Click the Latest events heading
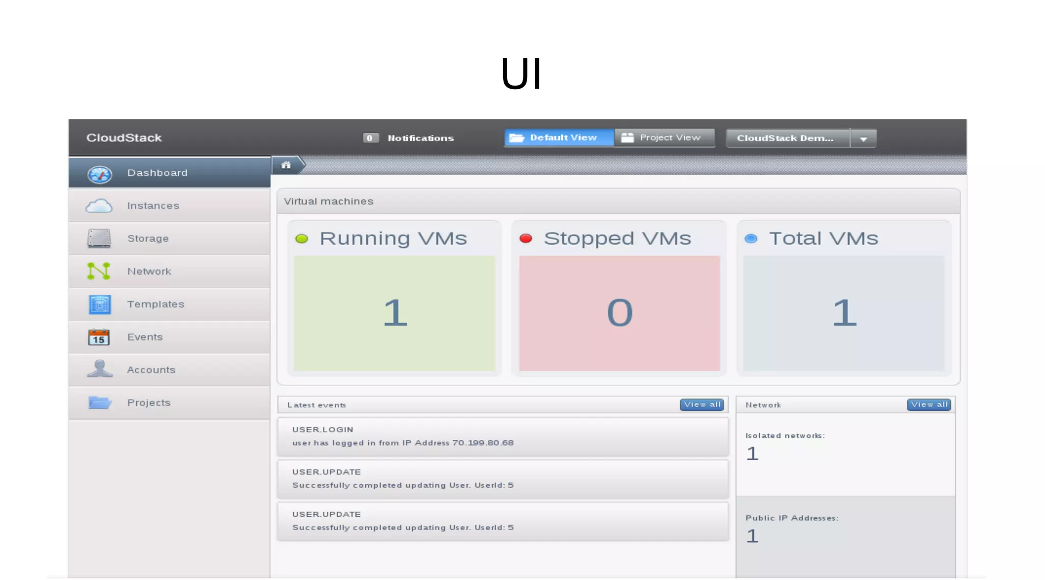Screen dimensions: 1045x580 316,405
